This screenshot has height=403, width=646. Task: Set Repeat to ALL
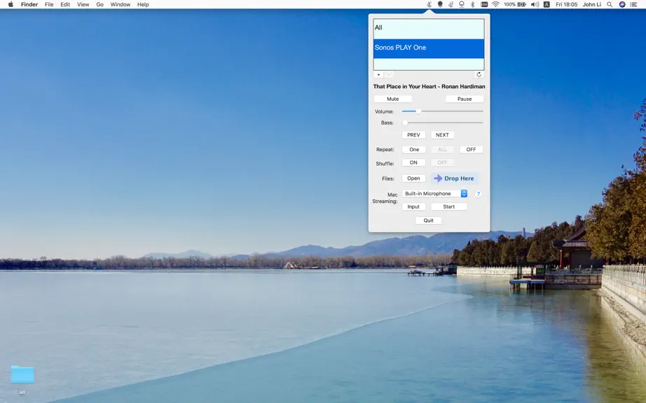(x=442, y=150)
